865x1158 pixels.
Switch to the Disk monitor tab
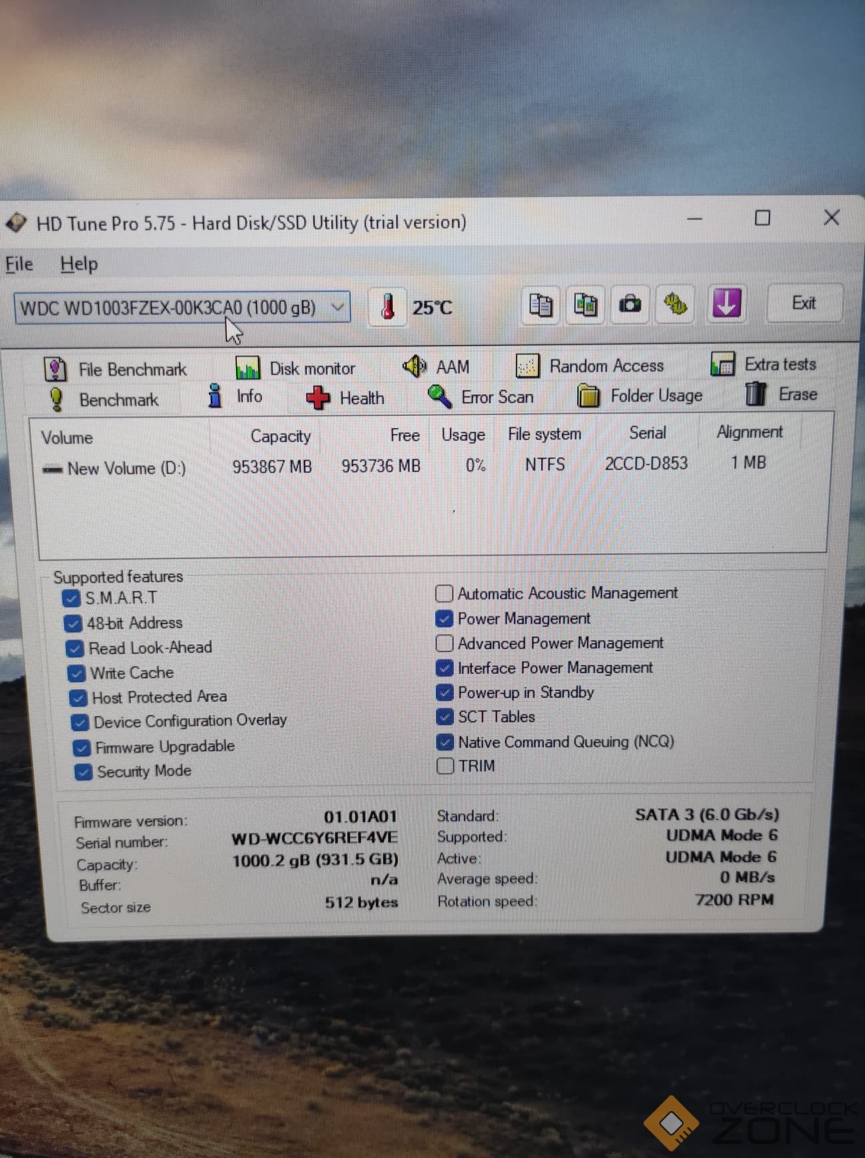point(295,368)
